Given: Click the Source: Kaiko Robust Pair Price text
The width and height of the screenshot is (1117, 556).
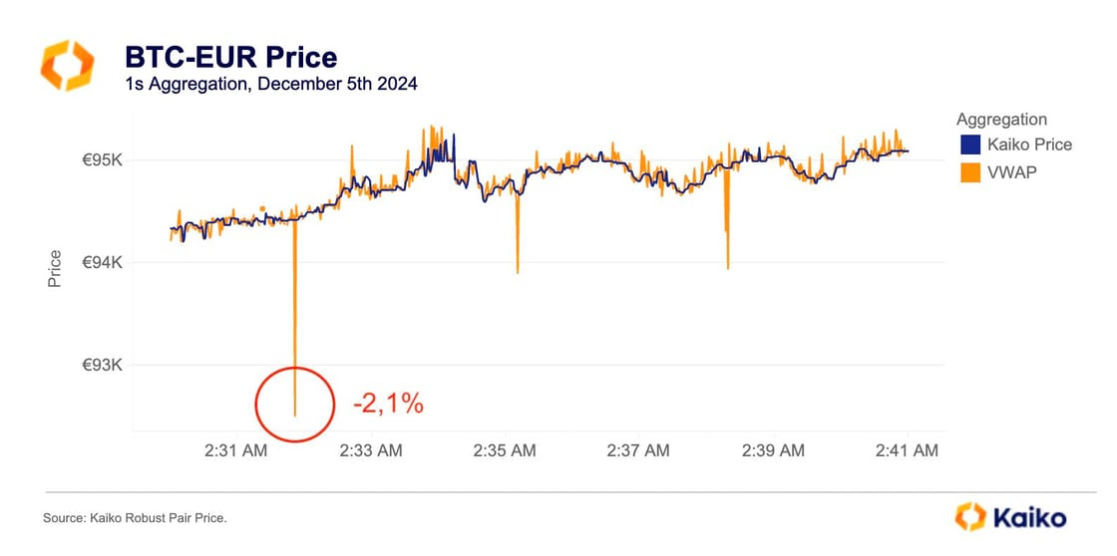Looking at the screenshot, I should pyautogui.click(x=135, y=518).
